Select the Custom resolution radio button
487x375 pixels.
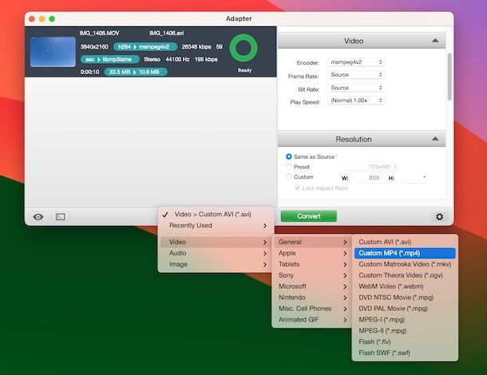click(289, 176)
